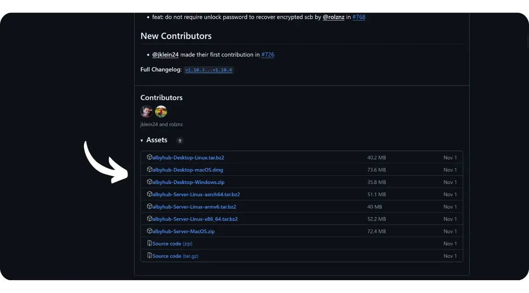Click the package icon beside albyhub-Server-MacOS.zip
529x293 pixels.
pos(150,231)
